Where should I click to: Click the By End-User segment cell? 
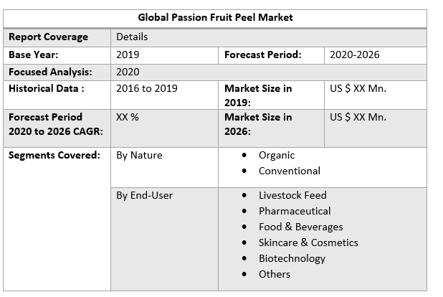click(x=144, y=195)
